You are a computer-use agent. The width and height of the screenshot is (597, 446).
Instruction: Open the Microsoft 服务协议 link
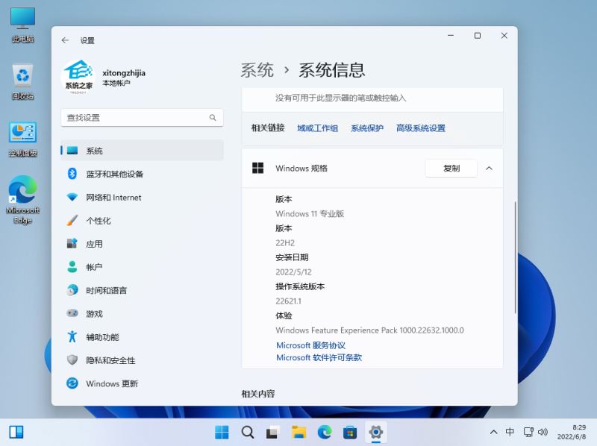coord(310,345)
